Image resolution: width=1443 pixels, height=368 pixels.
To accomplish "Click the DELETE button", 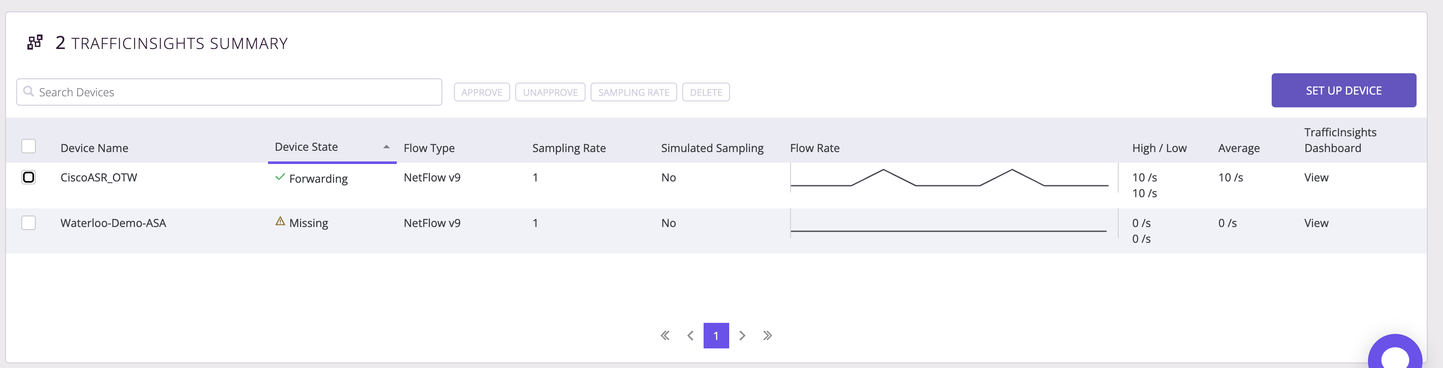I will click(x=706, y=92).
